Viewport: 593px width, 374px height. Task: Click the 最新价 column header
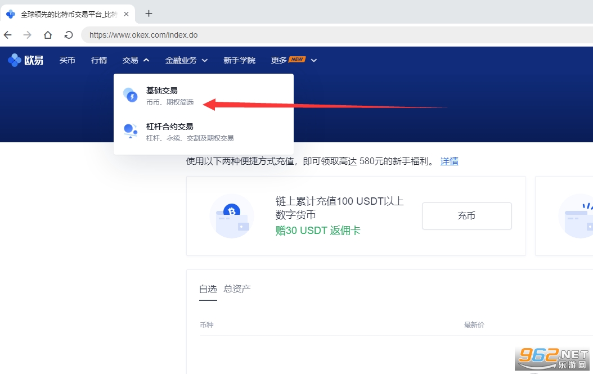click(474, 325)
